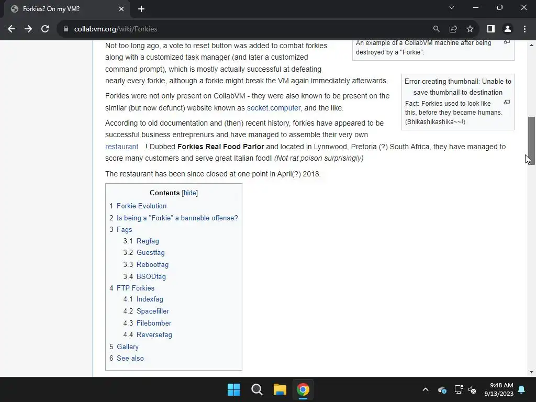
Task: Jump to Spacefiller subsection
Action: coord(153,311)
